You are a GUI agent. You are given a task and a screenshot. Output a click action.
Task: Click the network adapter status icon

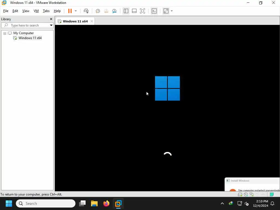coord(252,194)
